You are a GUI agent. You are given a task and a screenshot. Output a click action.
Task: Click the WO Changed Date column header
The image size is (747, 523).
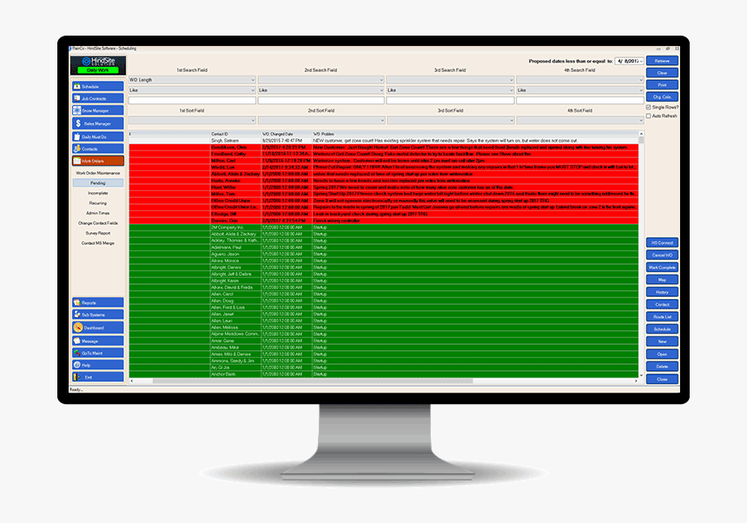[287, 134]
